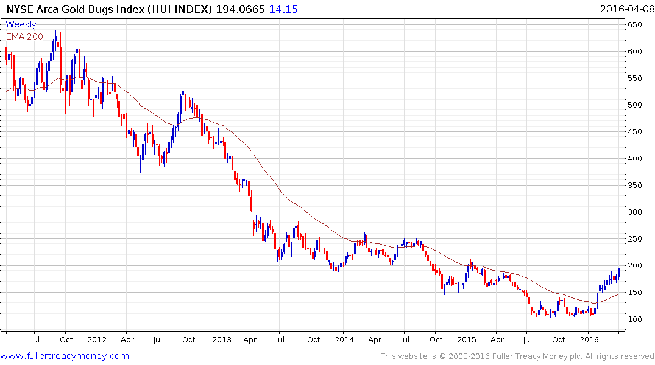The height and width of the screenshot is (365, 655).
Task: Click the 2014 x-axis label
Action: 344,339
